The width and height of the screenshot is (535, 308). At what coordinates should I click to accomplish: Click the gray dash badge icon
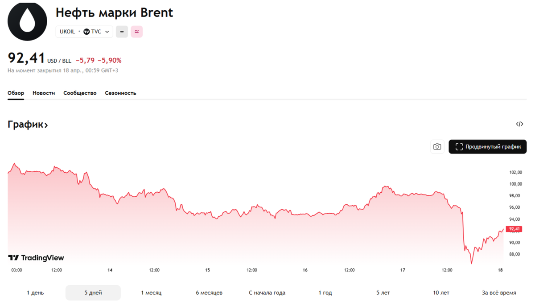click(x=122, y=32)
